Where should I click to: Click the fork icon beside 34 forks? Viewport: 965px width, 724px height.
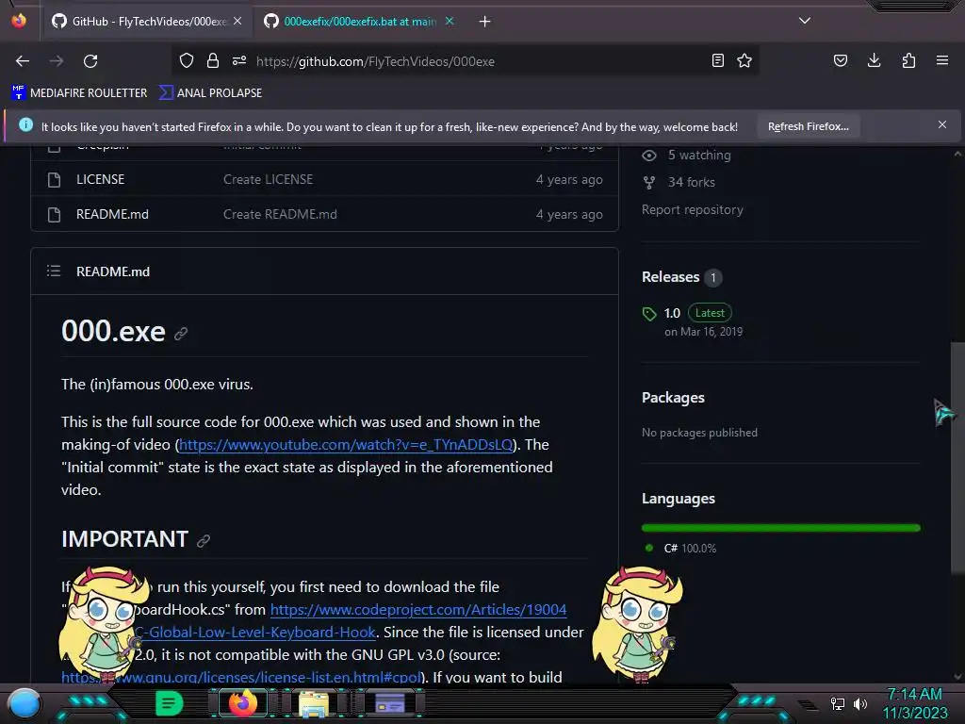coord(649,182)
